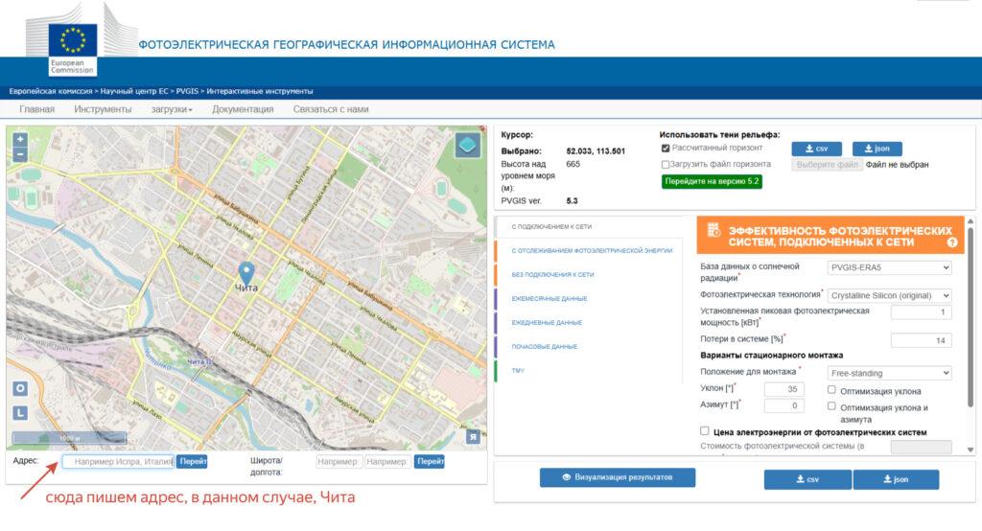
Task: Open 'Документация' menu item
Action: coord(243,109)
